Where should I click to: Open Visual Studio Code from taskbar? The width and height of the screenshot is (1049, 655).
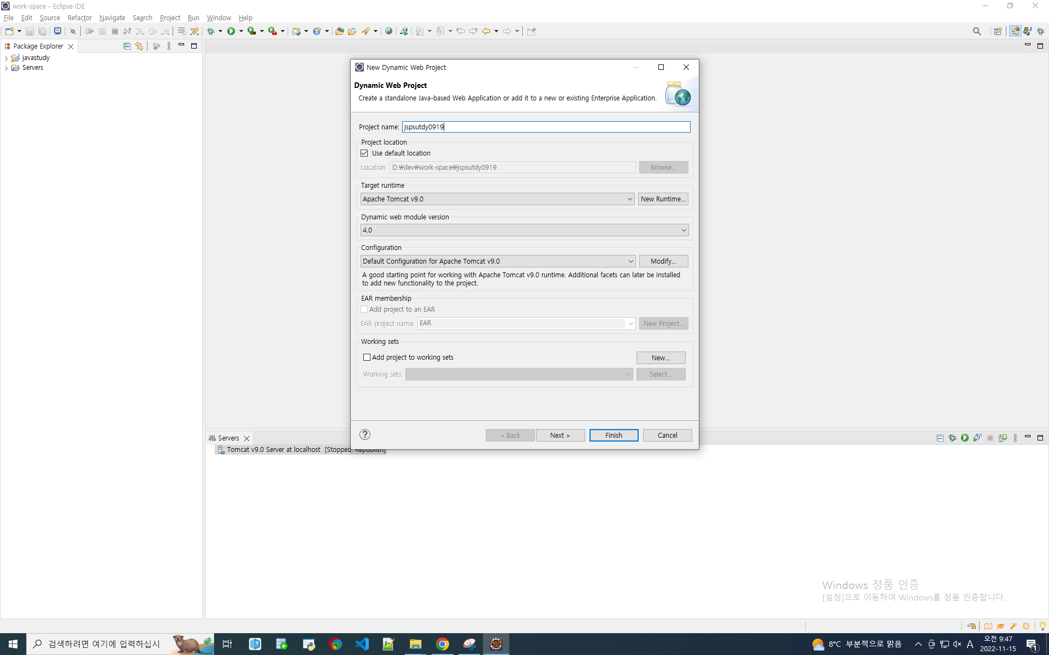coord(362,644)
